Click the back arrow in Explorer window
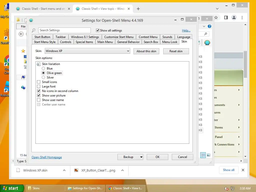Viewport: 256px width, 192px height. coord(21,34)
